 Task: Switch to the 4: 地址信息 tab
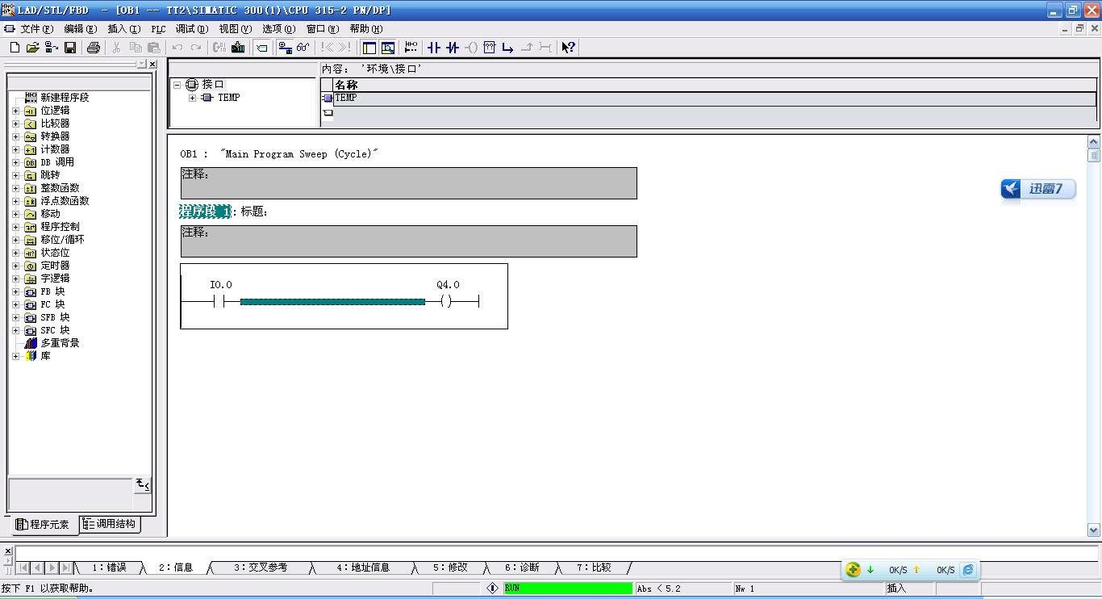pyautogui.click(x=362, y=568)
